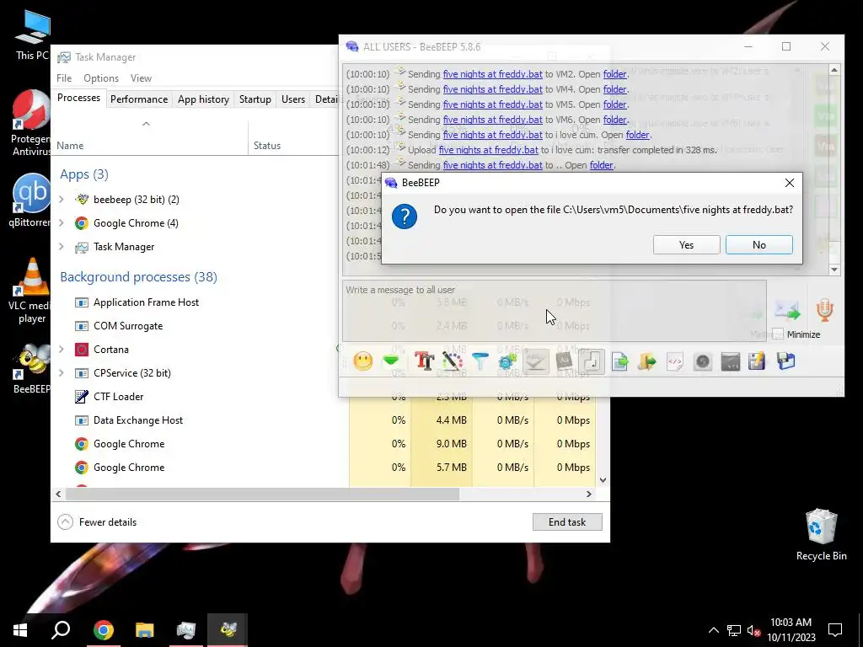The width and height of the screenshot is (863, 647).
Task: Click the BeeBEEP chat scroll down arrow
Action: point(834,269)
